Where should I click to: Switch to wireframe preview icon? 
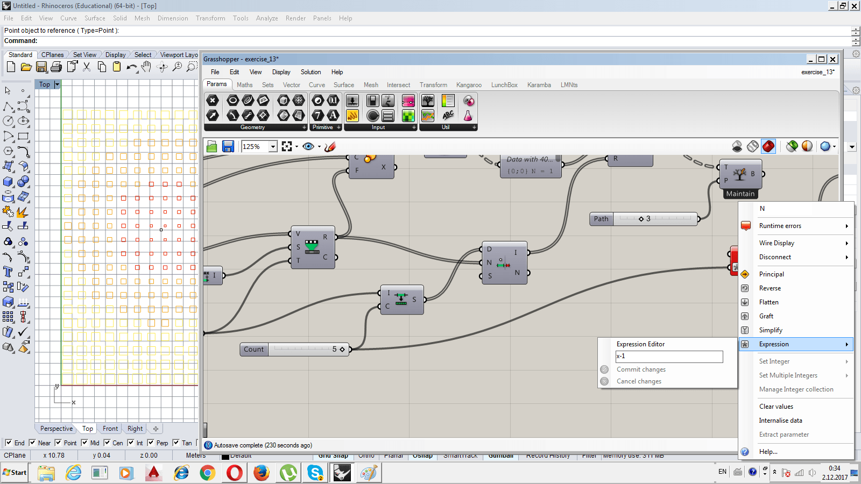(753, 146)
